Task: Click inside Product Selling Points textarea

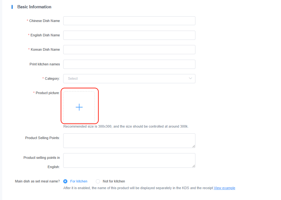Action: pos(129,140)
